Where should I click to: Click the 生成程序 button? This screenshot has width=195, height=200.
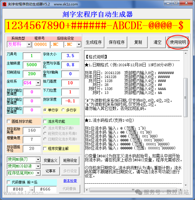point(94,42)
